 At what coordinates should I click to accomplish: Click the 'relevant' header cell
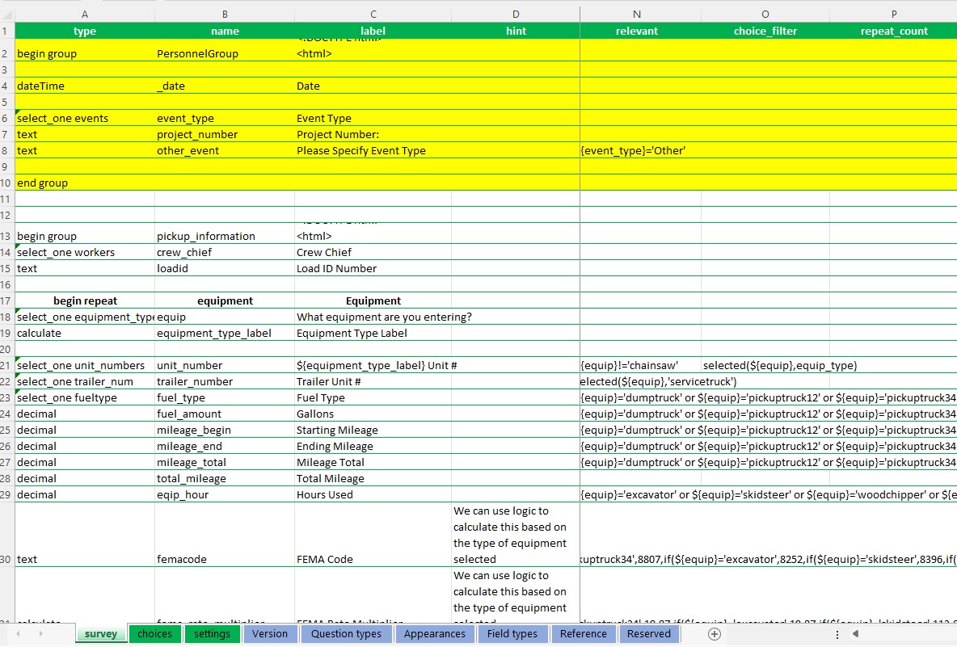tap(637, 32)
